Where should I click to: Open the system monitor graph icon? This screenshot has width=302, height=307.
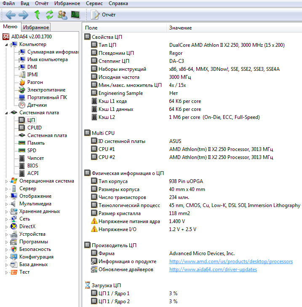coord(75,15)
